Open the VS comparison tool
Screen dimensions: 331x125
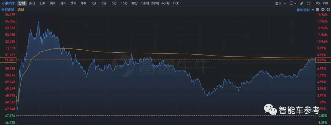point(318,3)
